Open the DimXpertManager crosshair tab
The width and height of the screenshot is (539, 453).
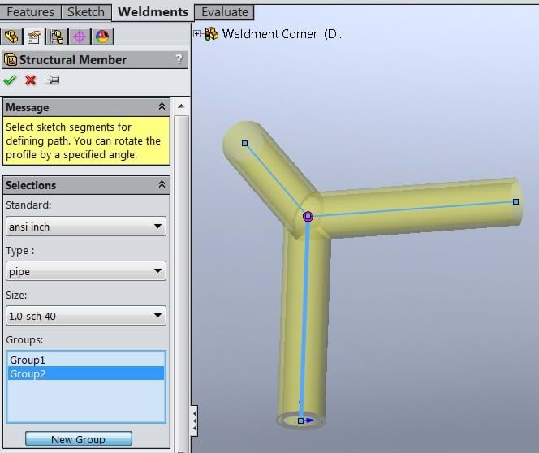click(79, 37)
